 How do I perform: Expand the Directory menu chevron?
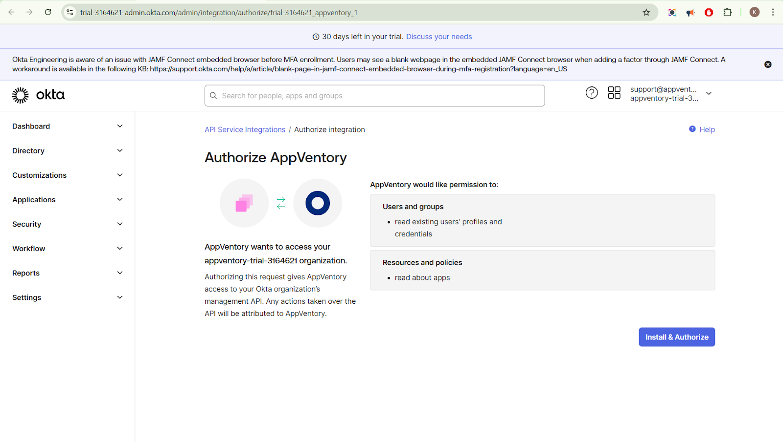point(120,150)
